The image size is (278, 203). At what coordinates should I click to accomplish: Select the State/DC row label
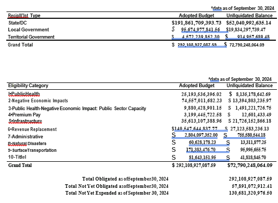(18, 23)
